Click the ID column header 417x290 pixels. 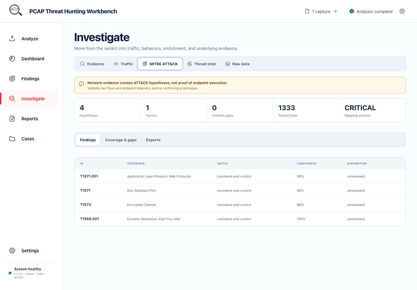click(82, 164)
